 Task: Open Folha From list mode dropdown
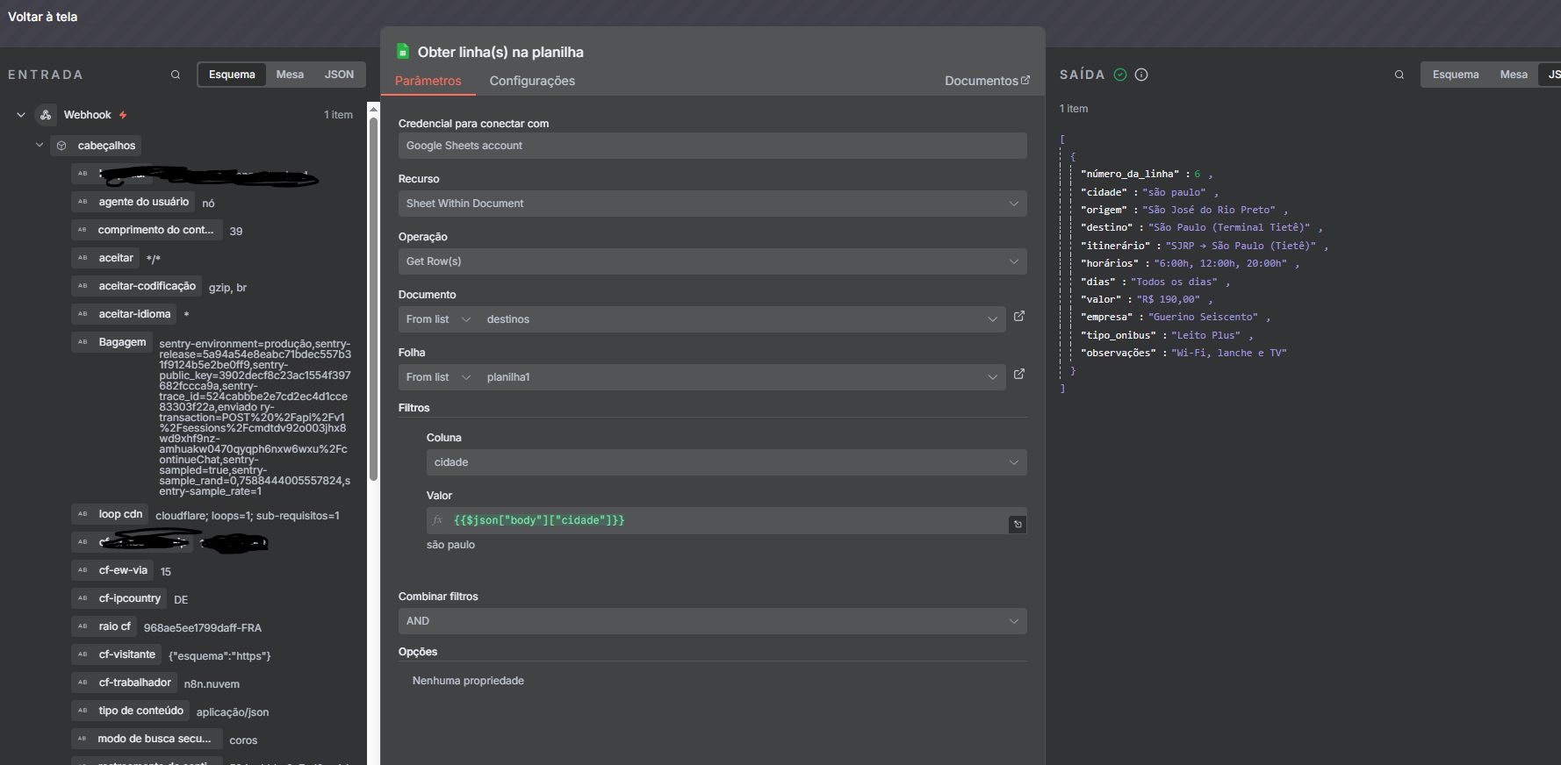click(x=439, y=377)
